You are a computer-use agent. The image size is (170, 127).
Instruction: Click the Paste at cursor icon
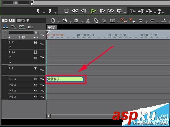104,21
